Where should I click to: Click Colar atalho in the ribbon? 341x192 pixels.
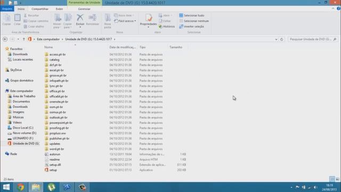(34, 26)
